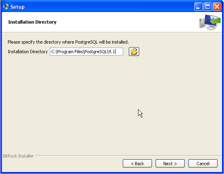Click the green arrow on the header graphic
This screenshot has height=174, width=224.
coord(216,21)
